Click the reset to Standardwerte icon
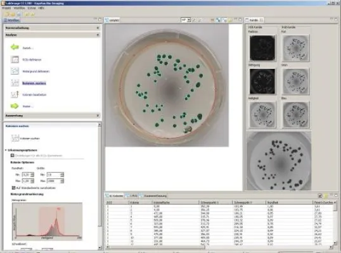This screenshot has height=253, width=341. point(13,188)
